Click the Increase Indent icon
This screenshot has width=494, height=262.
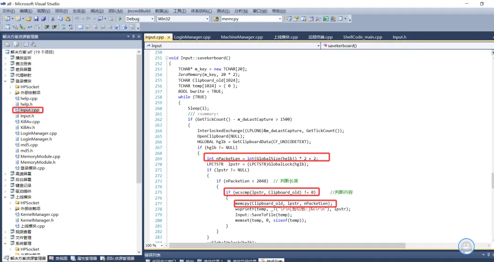point(54,27)
